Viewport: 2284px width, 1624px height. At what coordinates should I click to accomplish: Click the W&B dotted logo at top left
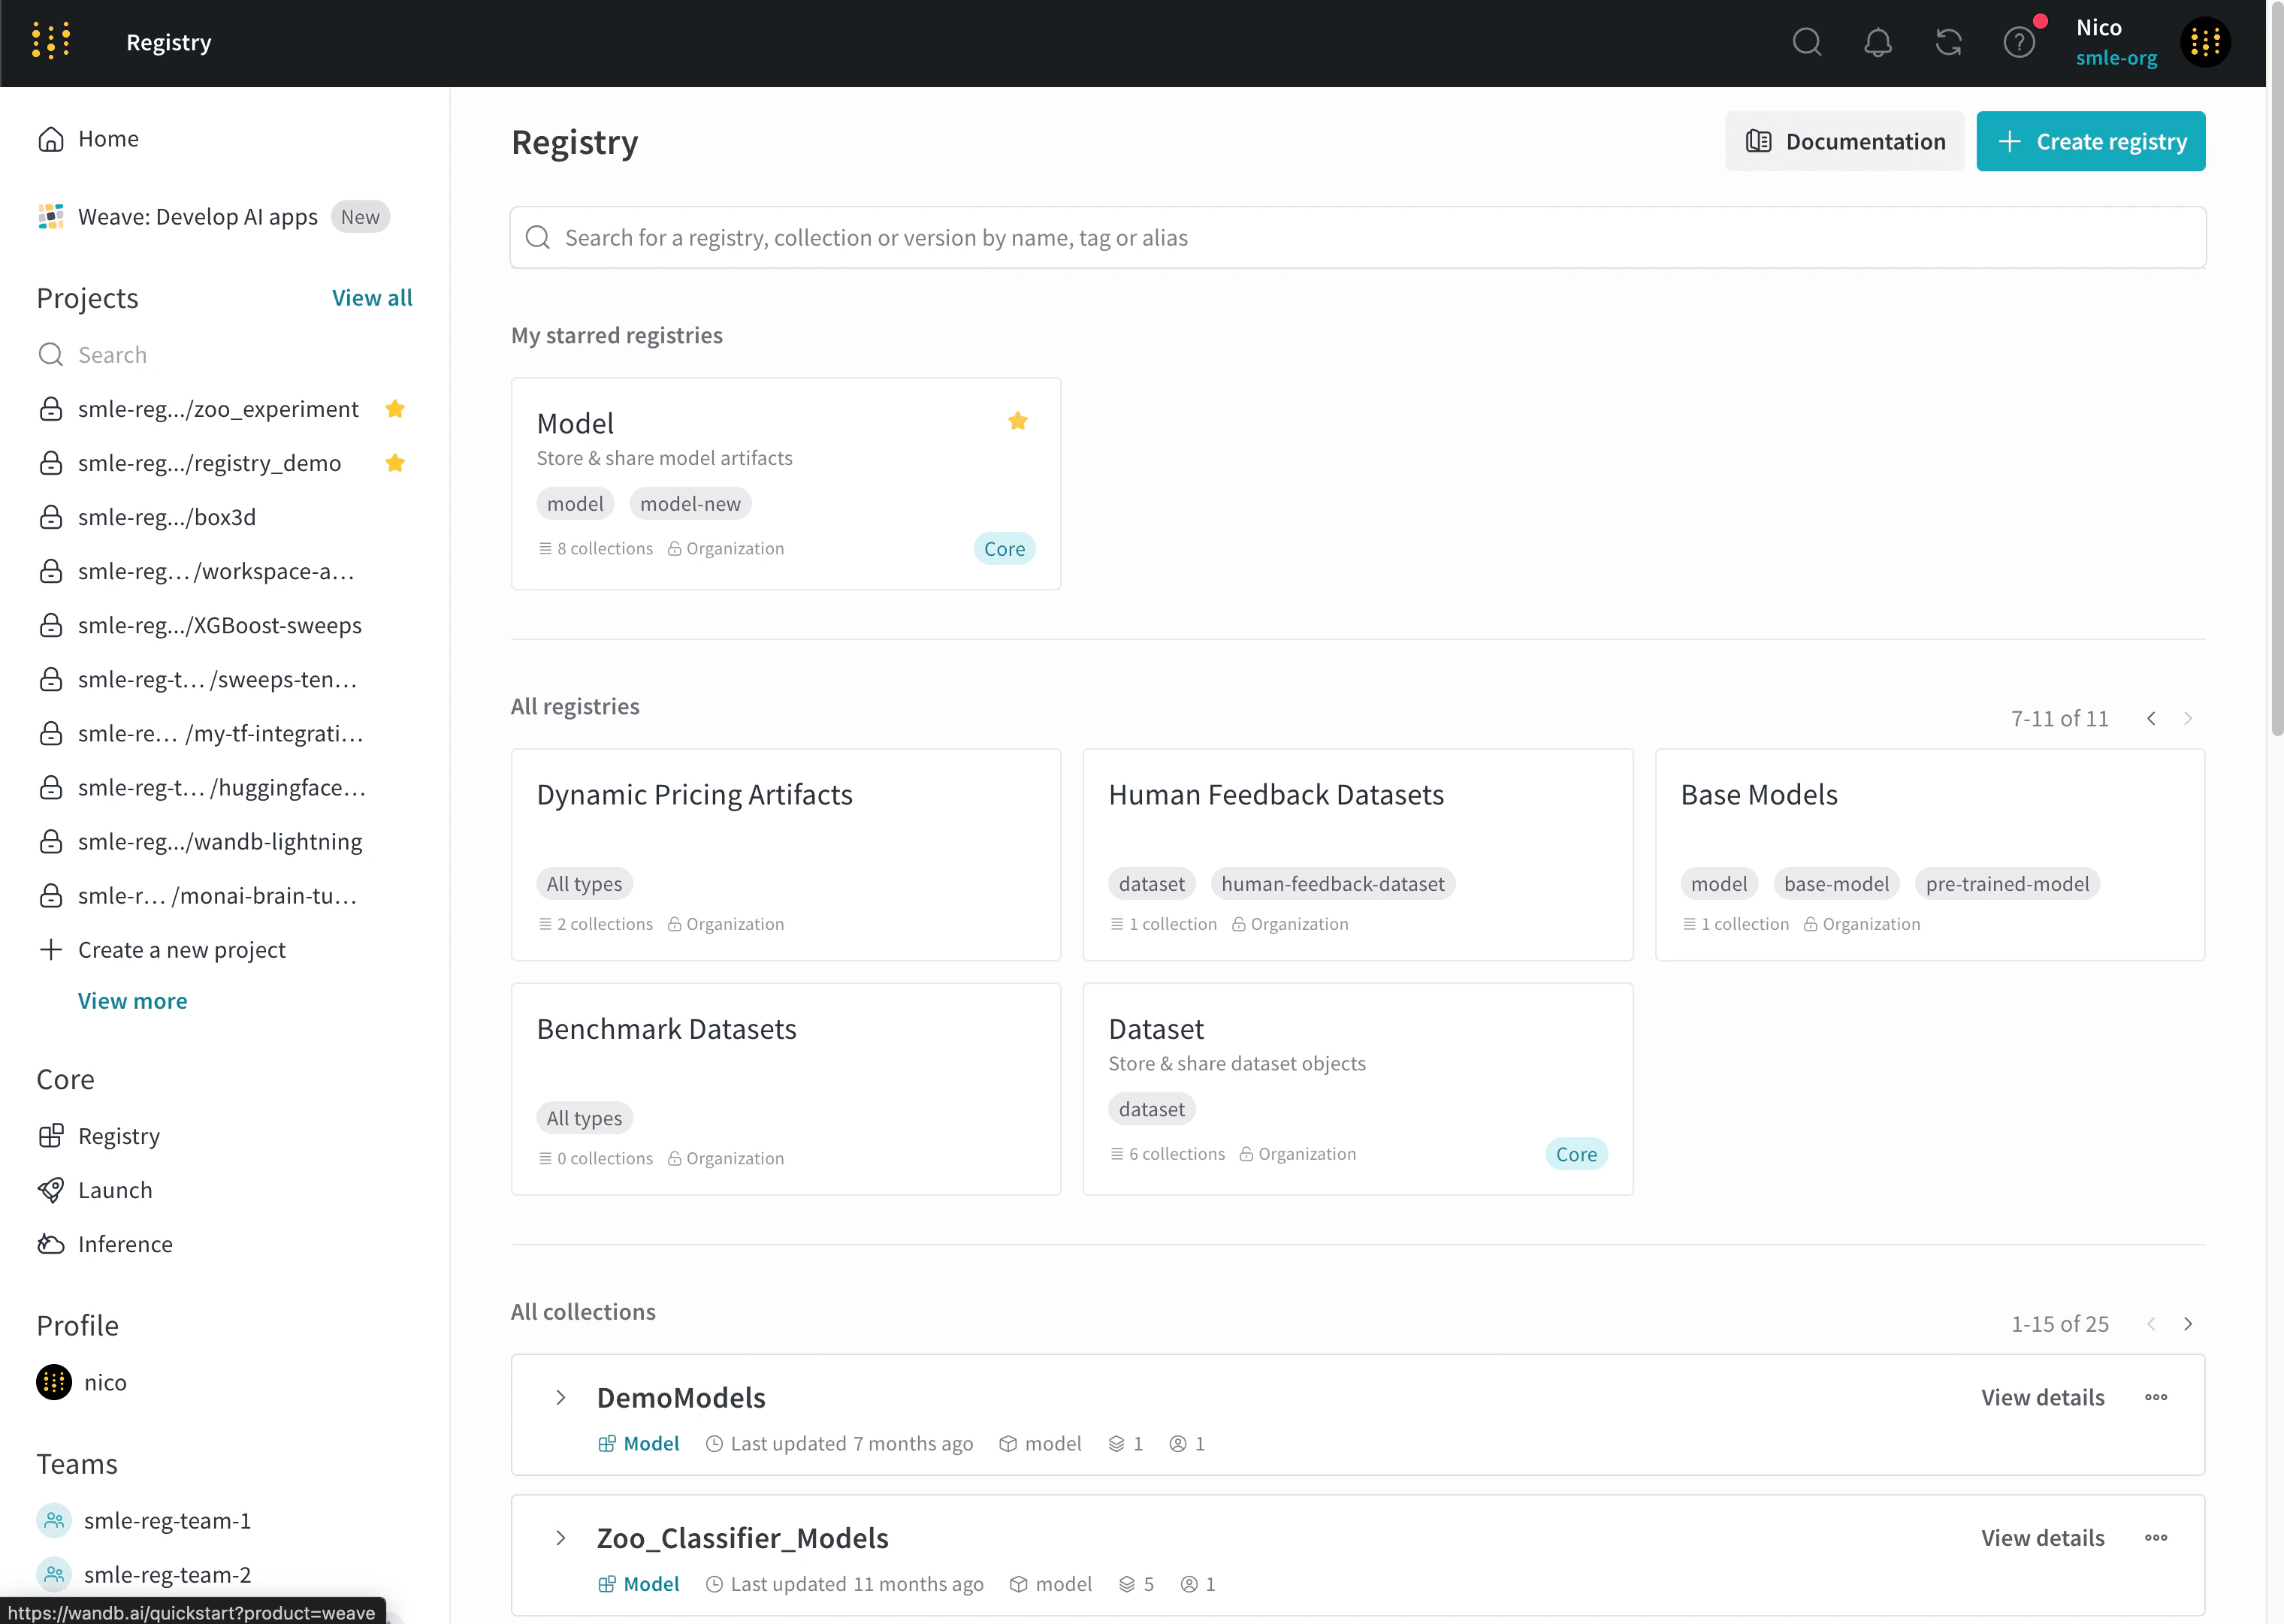pos(50,41)
